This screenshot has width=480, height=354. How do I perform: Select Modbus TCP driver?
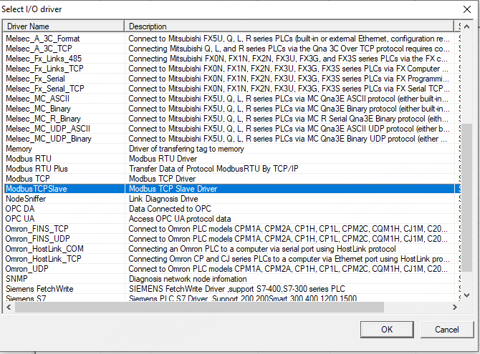[x=27, y=179]
